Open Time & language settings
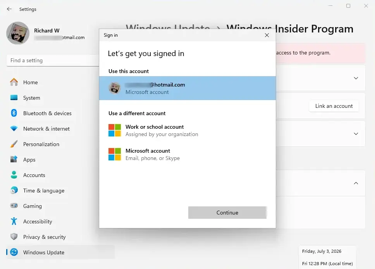The image size is (375, 269). tap(60, 191)
